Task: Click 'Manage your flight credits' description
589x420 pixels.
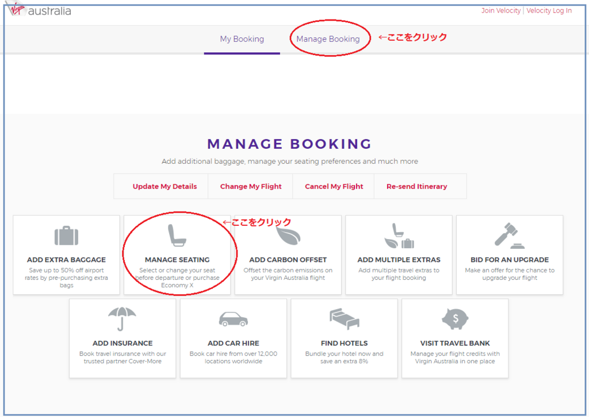Action: [455, 358]
